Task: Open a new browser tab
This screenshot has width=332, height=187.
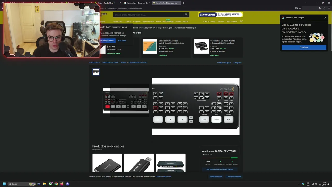Action: pyautogui.click(x=183, y=3)
